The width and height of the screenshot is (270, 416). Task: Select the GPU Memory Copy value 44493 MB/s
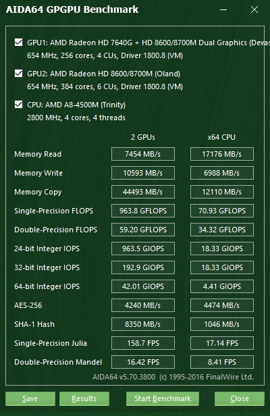[143, 192]
